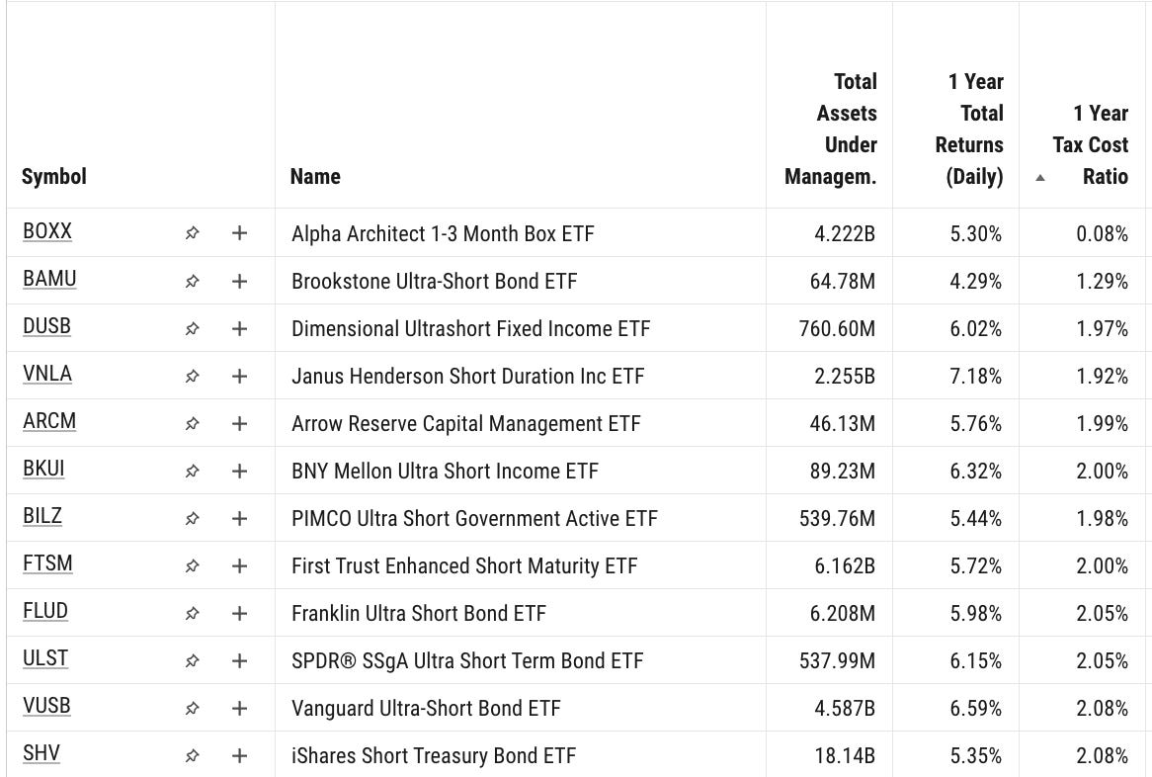The height and width of the screenshot is (777, 1152).
Task: Add BKUI using its plus icon
Action: coord(239,470)
